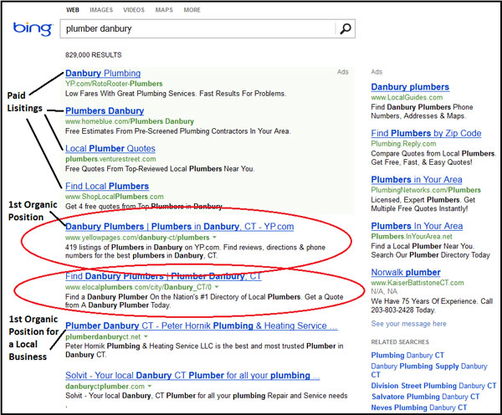Select related search 'Salvatore Plumbing Danbury CT'
502x415 pixels.
427,396
